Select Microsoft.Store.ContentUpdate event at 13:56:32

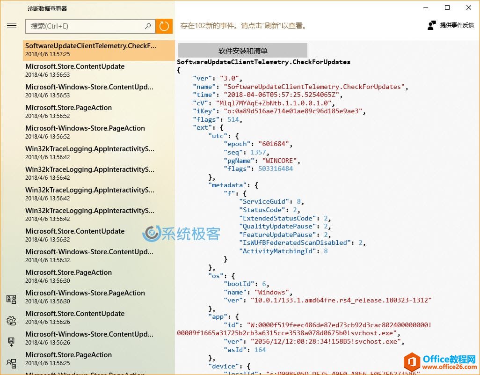[x=99, y=235]
